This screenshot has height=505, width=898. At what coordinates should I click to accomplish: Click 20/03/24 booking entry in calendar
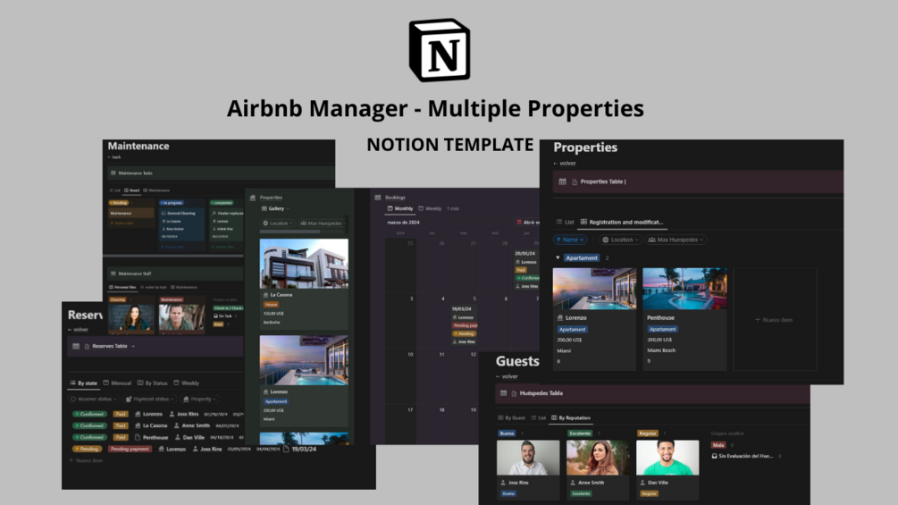[x=527, y=269]
